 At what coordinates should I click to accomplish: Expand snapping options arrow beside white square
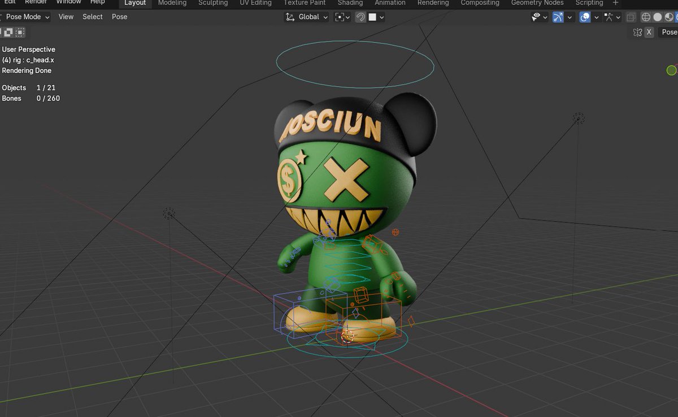[382, 17]
